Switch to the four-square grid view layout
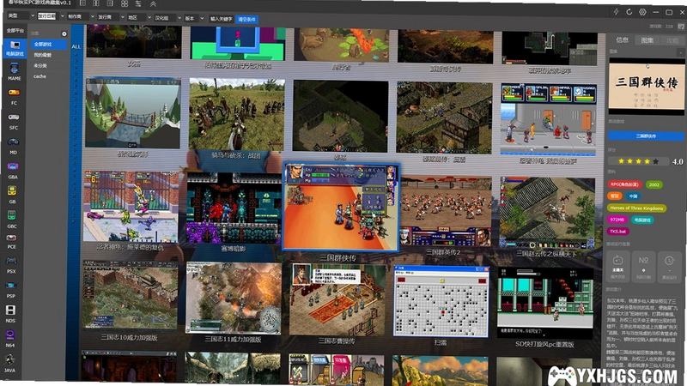Screen dimensions: 687x386 [125, 3]
